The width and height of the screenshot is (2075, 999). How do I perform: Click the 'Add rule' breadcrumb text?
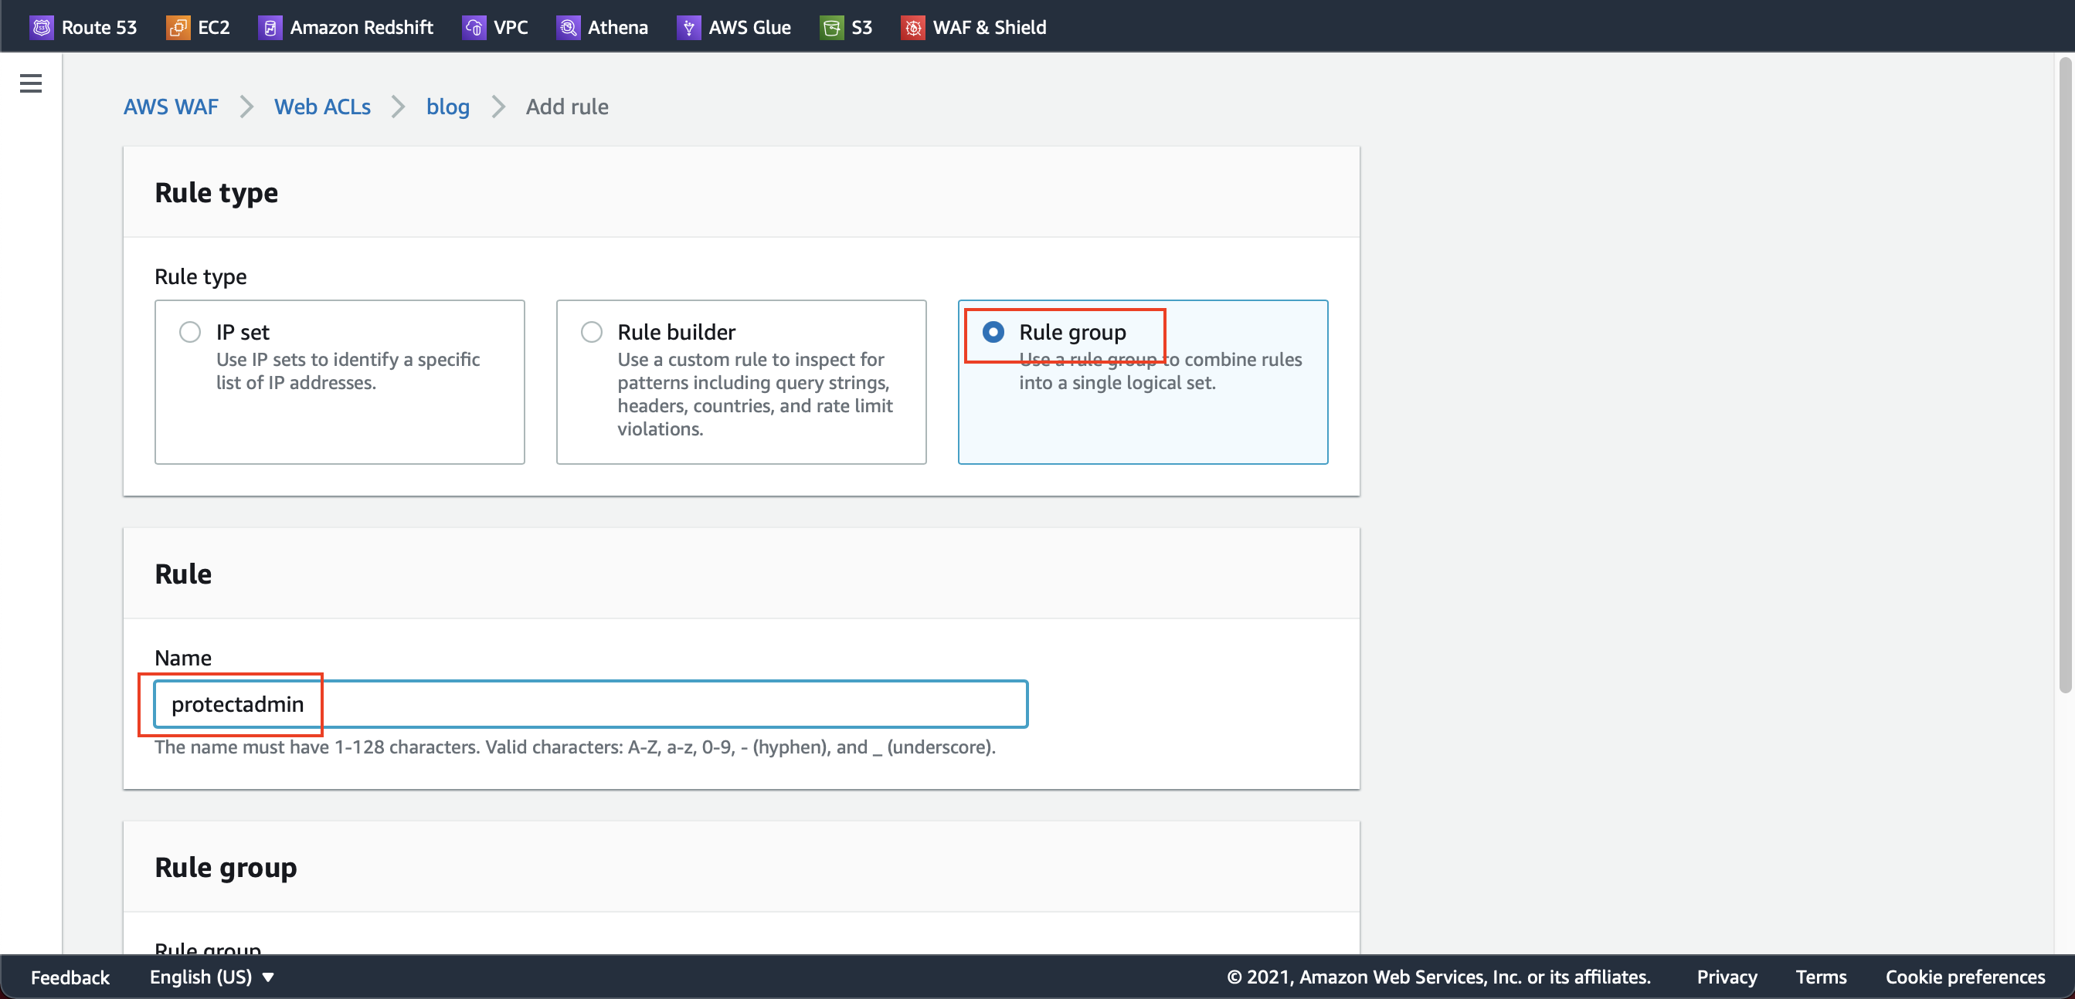[x=567, y=107]
